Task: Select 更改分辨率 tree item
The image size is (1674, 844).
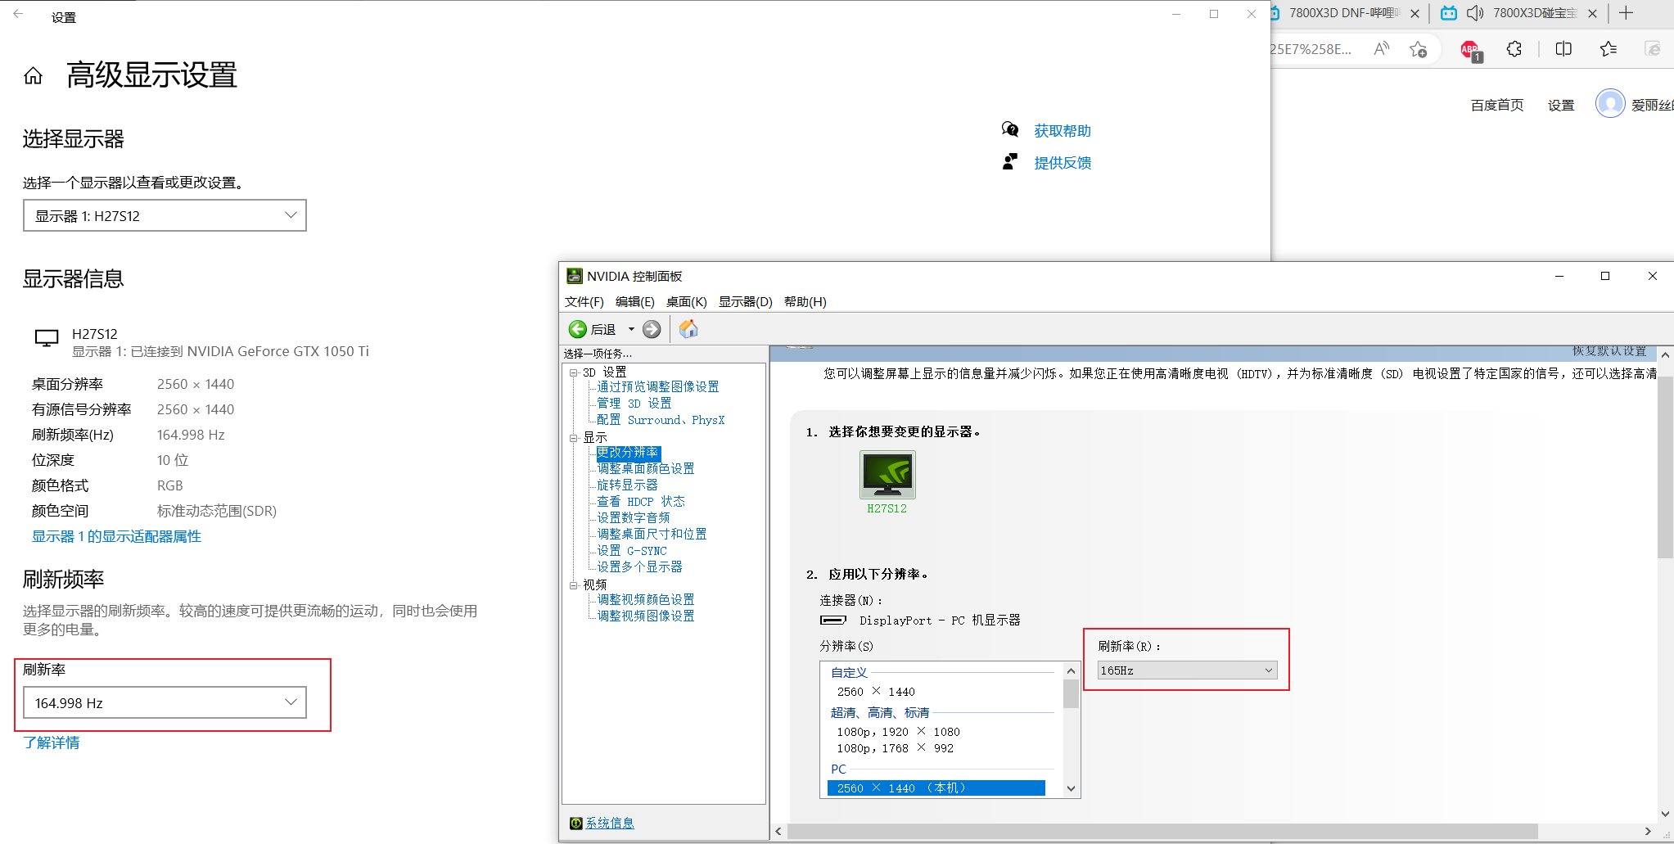Action: pos(628,452)
